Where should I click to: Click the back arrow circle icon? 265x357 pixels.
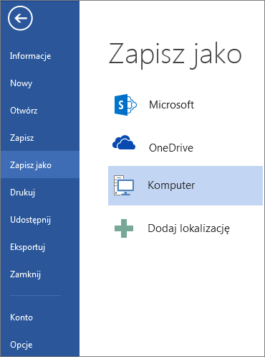(x=20, y=18)
